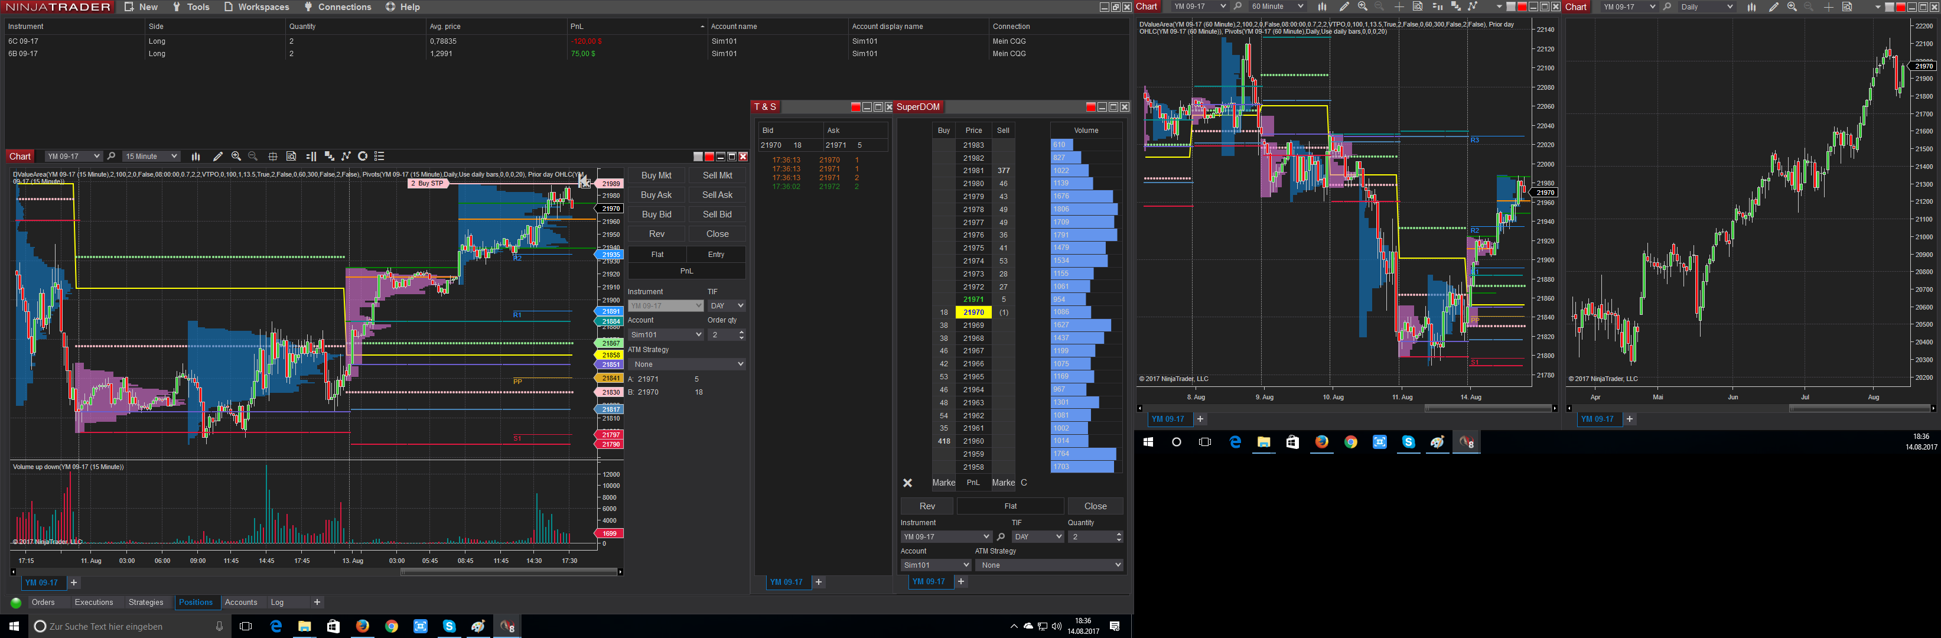
Task: Click Close button in the SuperDOM
Action: pyautogui.click(x=1096, y=506)
